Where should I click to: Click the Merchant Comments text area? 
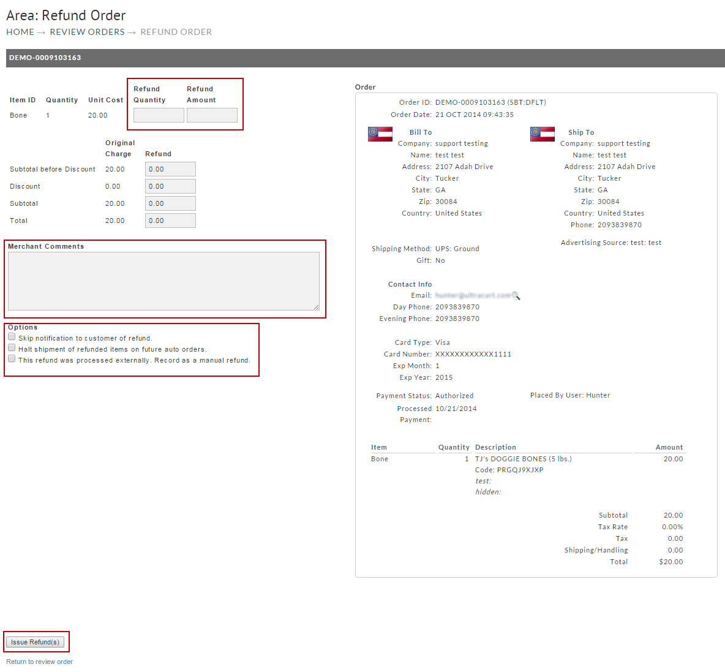(163, 281)
